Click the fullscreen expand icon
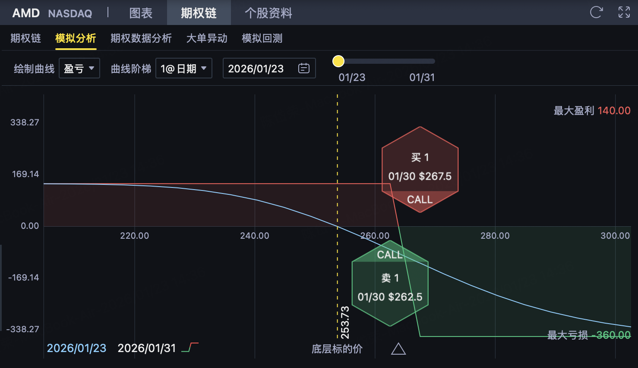The image size is (638, 368). point(624,12)
